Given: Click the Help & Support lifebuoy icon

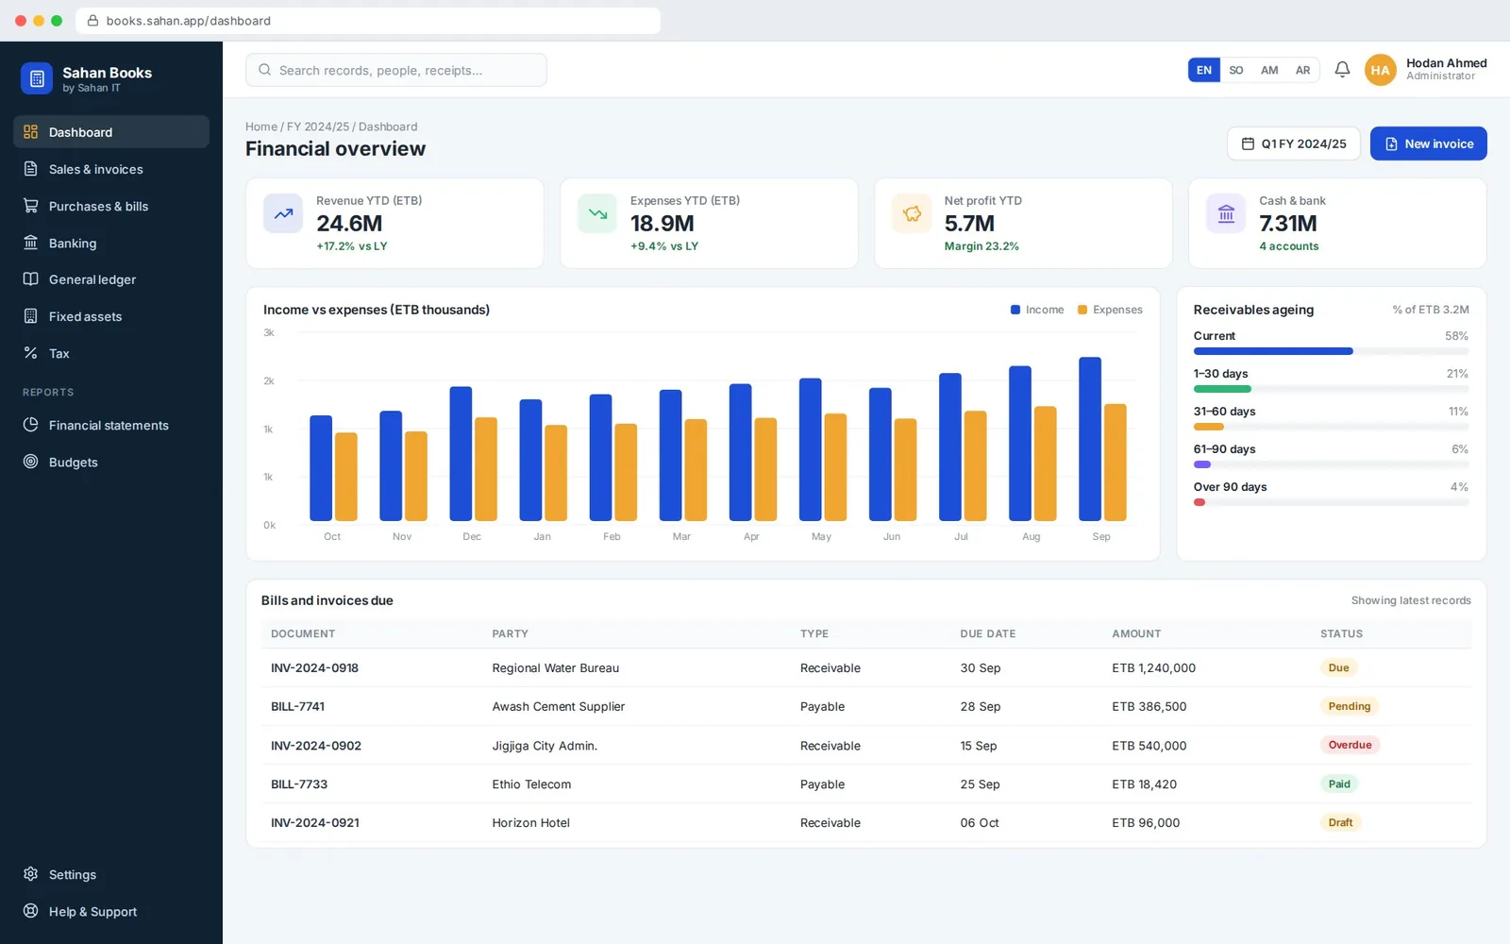Looking at the screenshot, I should pos(31,911).
